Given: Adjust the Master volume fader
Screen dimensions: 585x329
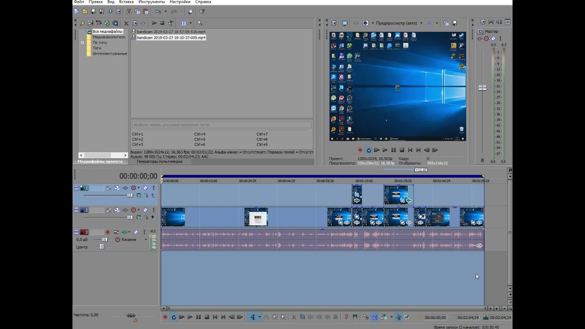Looking at the screenshot, I should coord(482,88).
